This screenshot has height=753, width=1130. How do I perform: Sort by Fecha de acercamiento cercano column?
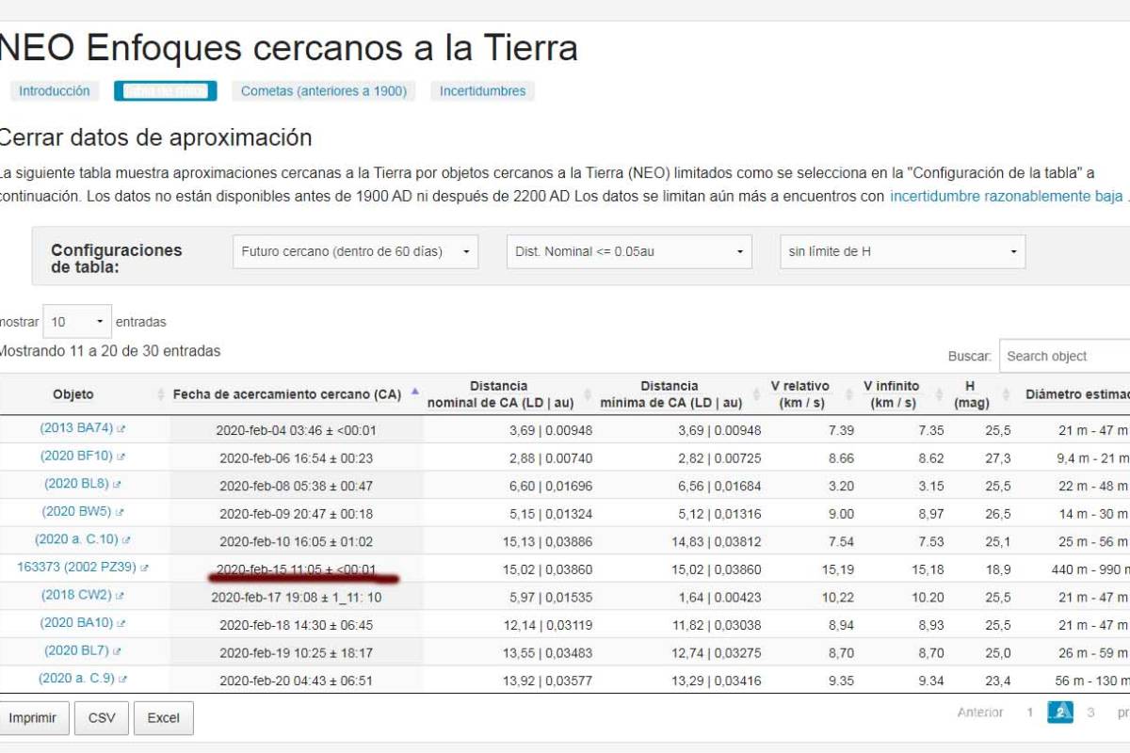click(x=287, y=393)
